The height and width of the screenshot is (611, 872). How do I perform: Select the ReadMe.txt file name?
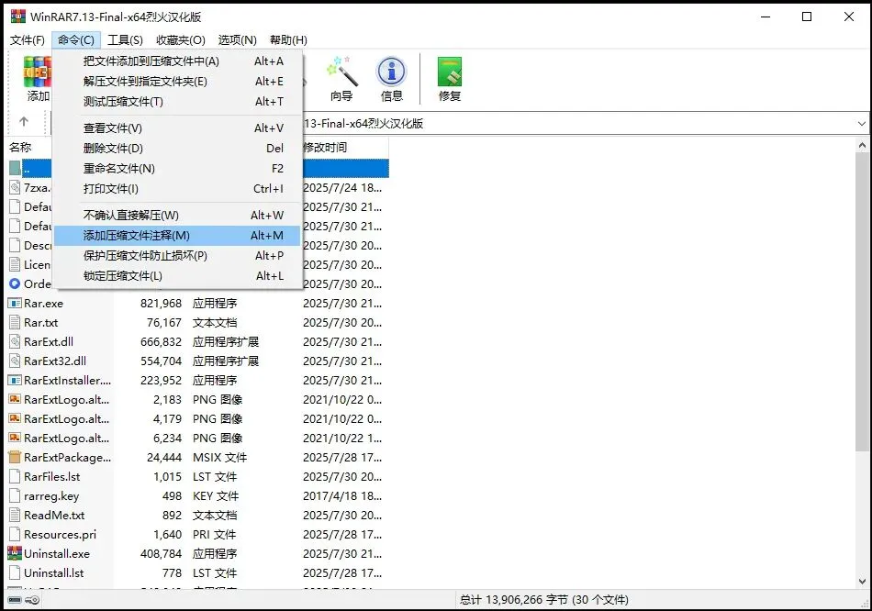tap(54, 515)
